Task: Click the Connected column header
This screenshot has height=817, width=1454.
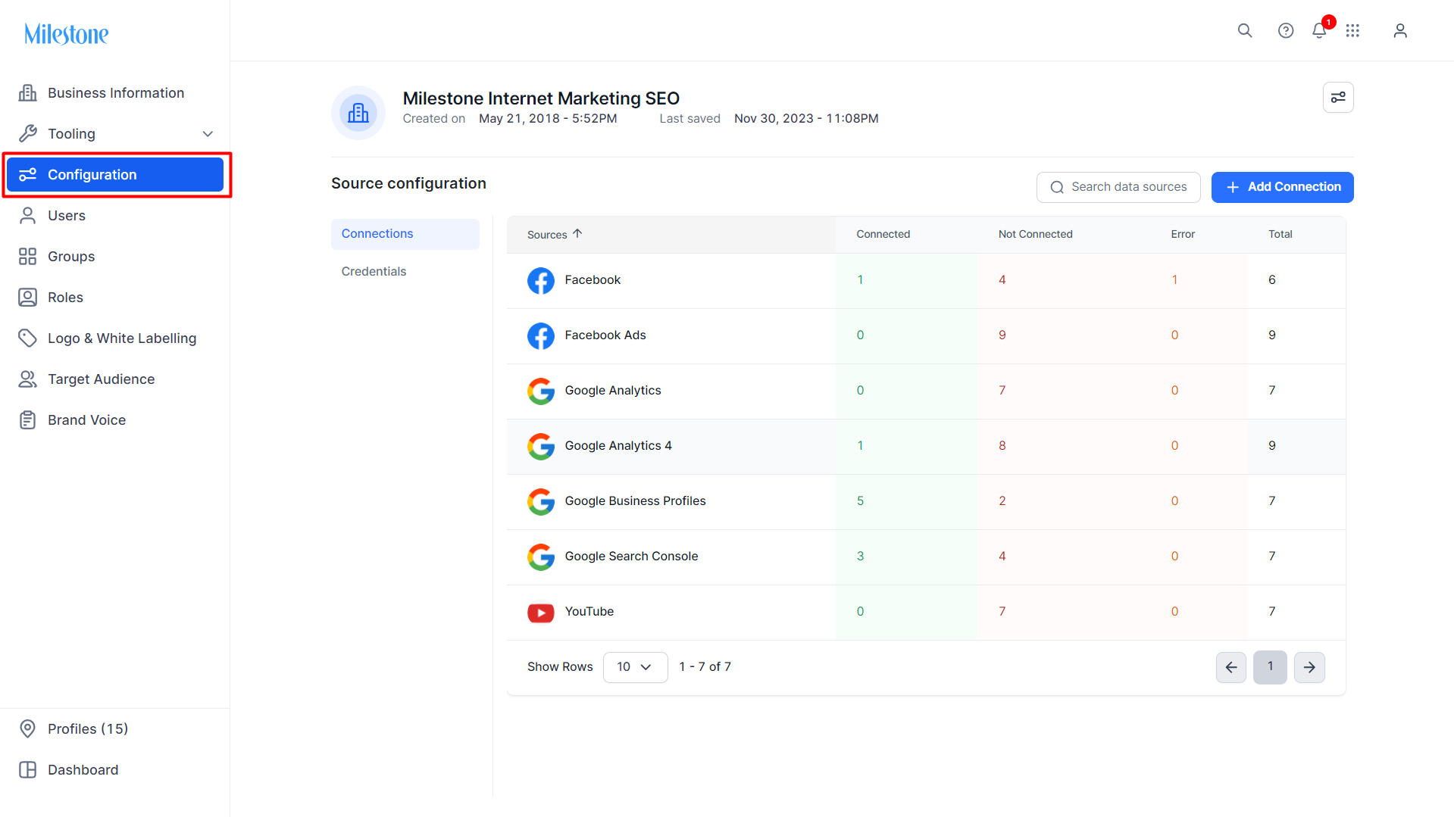Action: [x=883, y=235]
